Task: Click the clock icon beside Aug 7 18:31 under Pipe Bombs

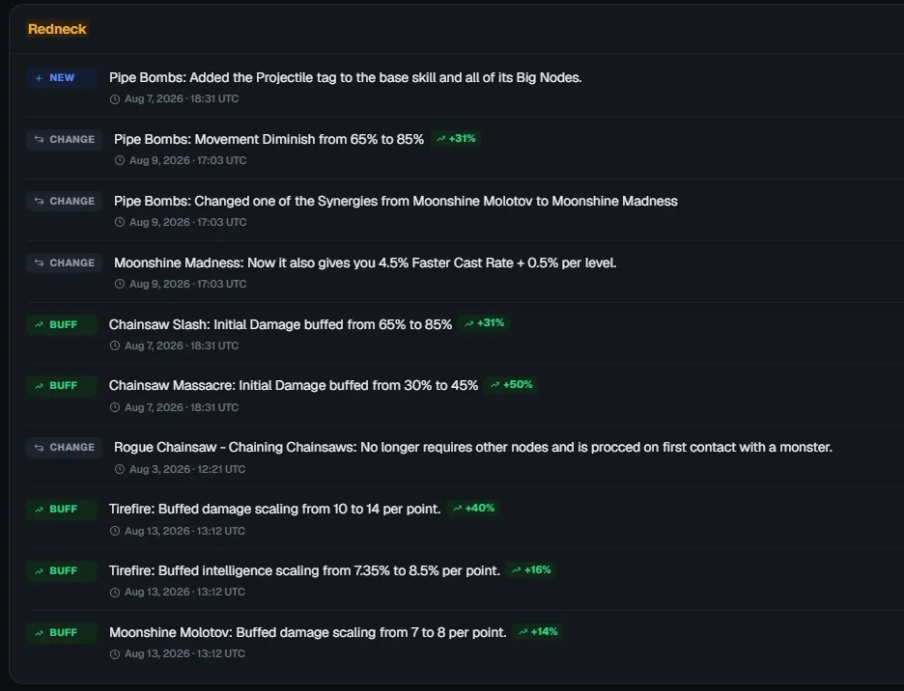Action: 115,99
